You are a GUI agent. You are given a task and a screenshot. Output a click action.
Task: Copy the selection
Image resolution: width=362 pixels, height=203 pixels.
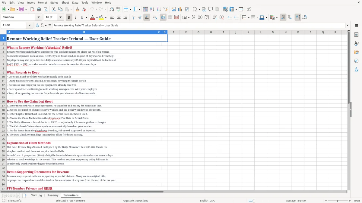pos(60,9)
